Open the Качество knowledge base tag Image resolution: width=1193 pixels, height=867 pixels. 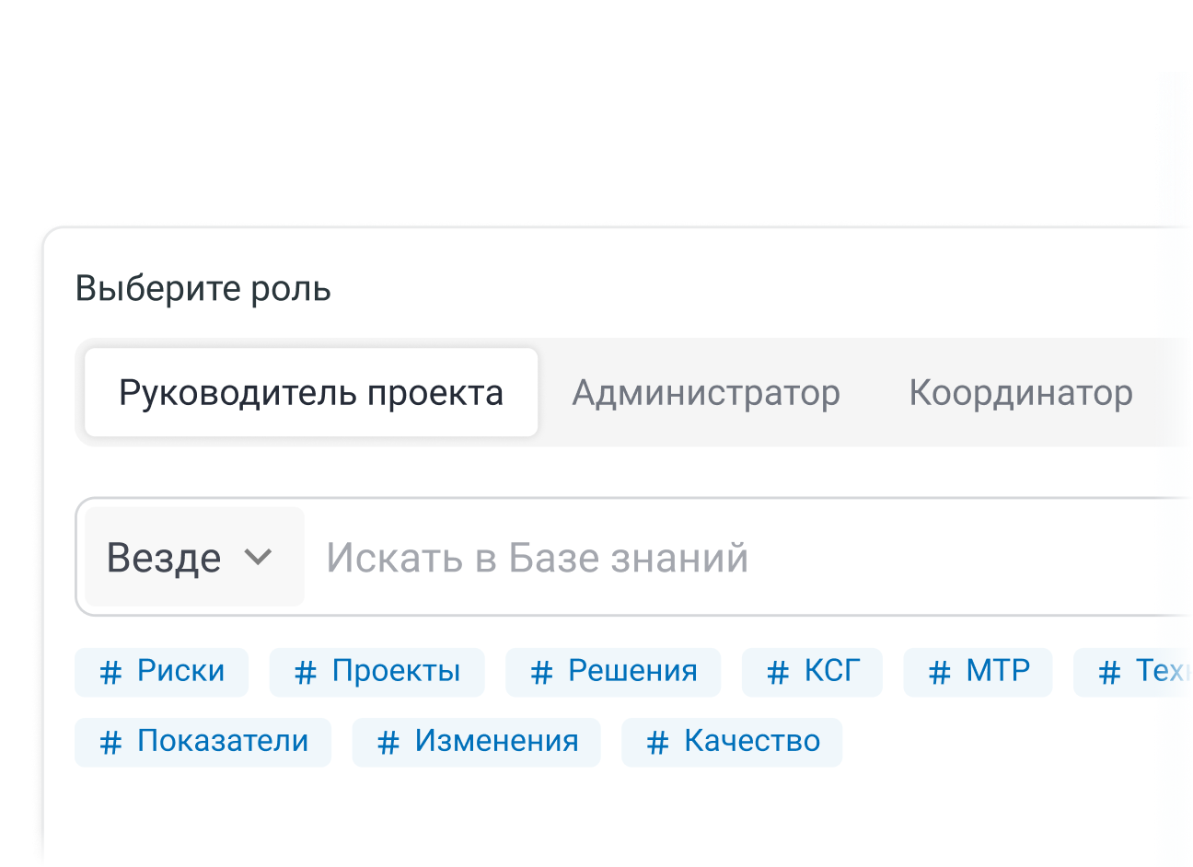(732, 742)
